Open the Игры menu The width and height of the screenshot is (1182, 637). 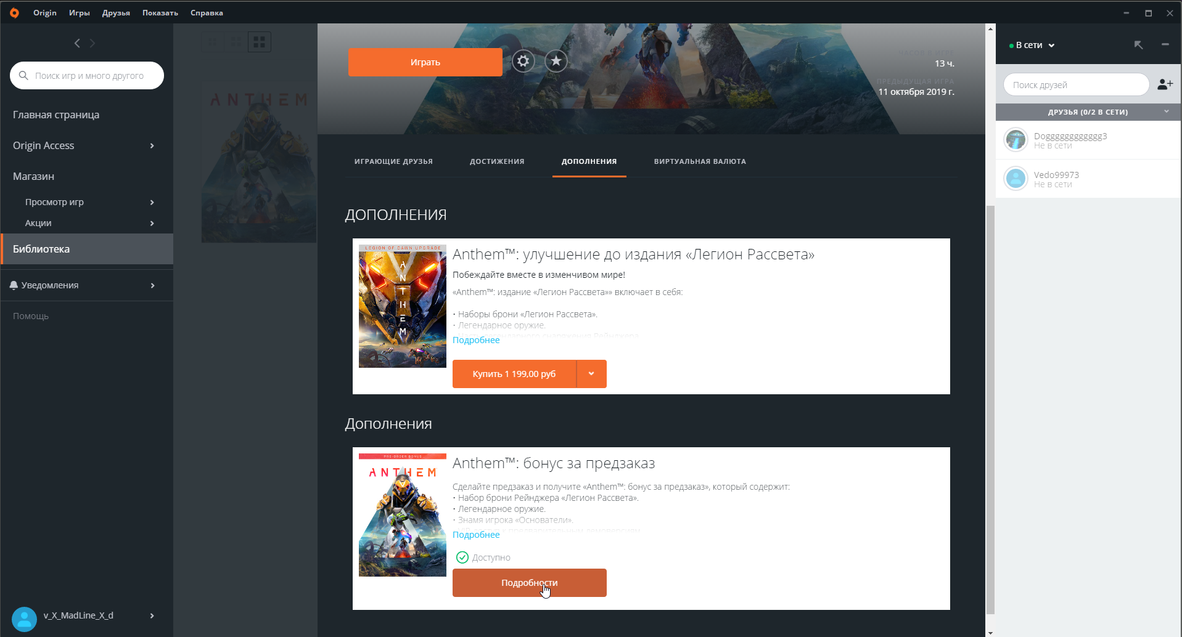pos(80,13)
